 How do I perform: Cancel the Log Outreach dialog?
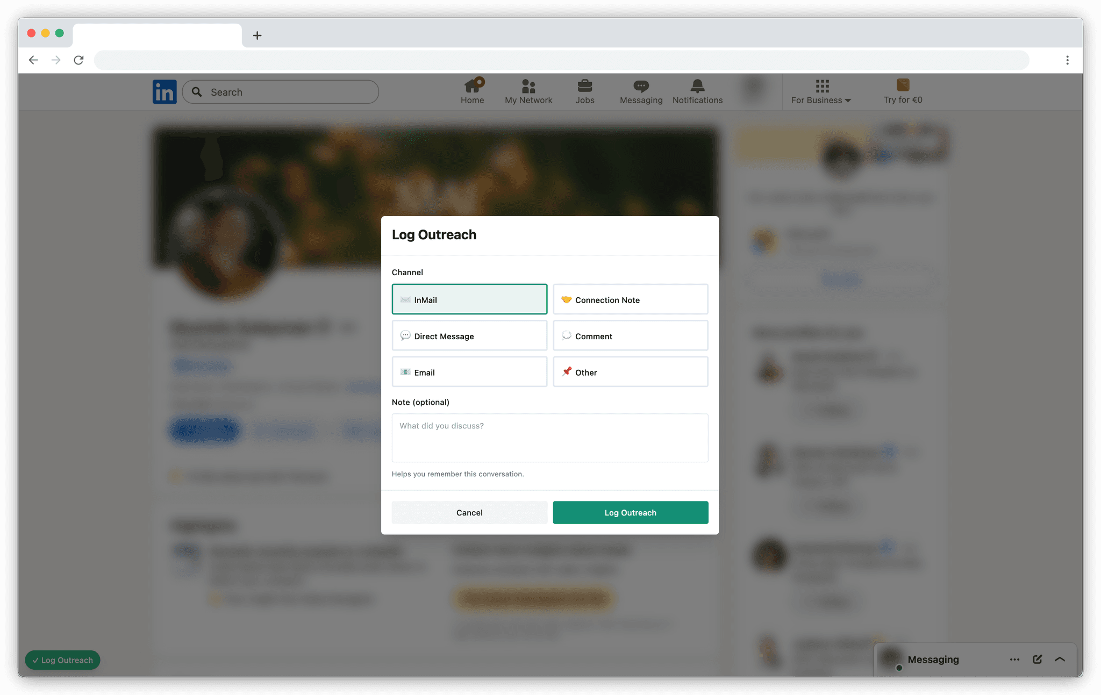click(469, 512)
